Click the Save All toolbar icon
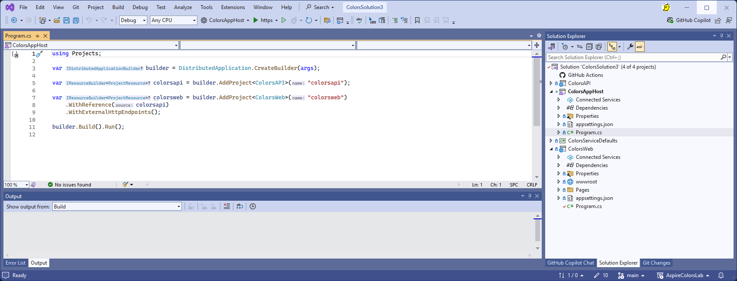 pyautogui.click(x=76, y=20)
